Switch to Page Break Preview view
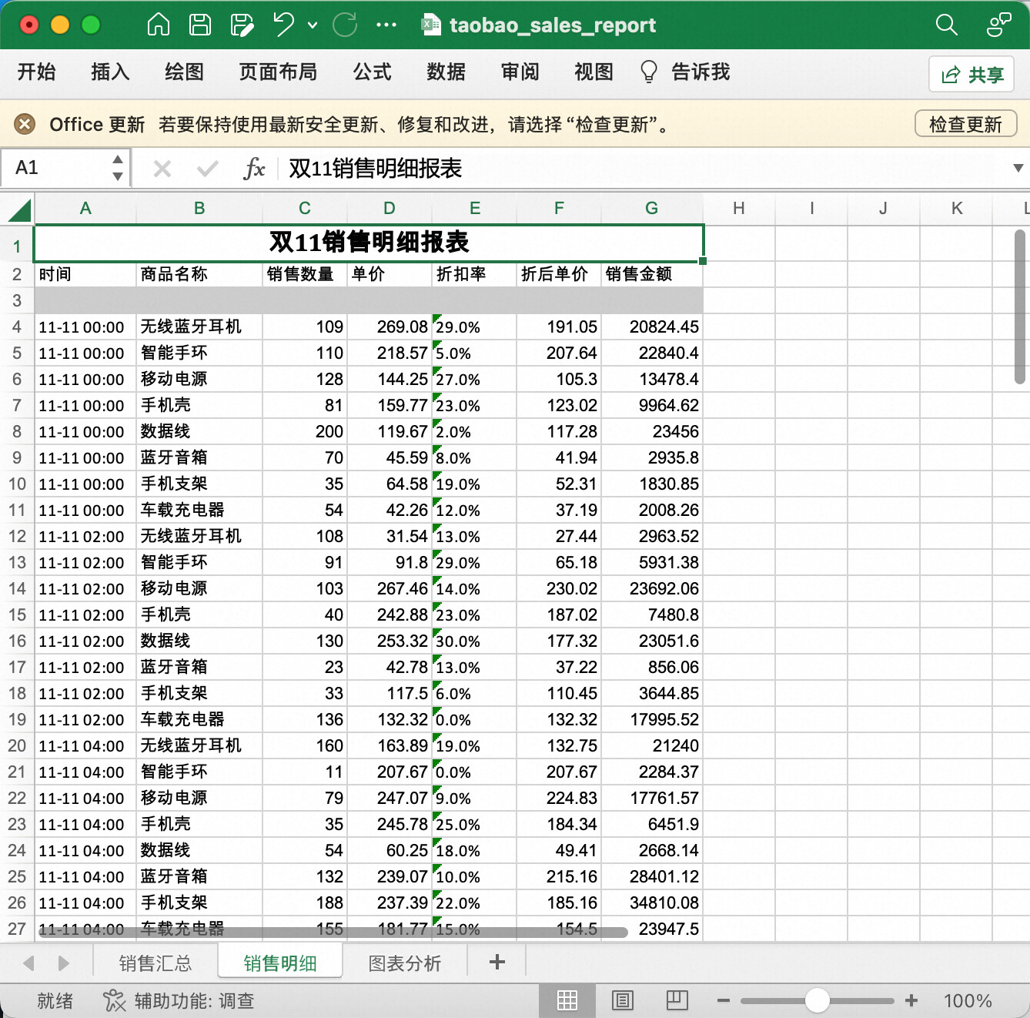Viewport: 1030px width, 1018px height. click(677, 1000)
